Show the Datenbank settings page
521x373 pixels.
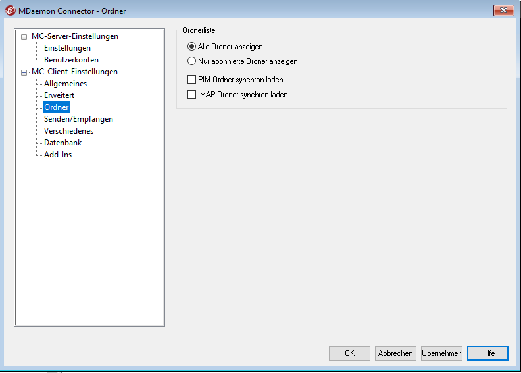tap(62, 143)
